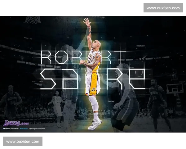This screenshot has width=186, height=149.
Task: Click the Facebook icon in the footer
Action: point(4,128)
